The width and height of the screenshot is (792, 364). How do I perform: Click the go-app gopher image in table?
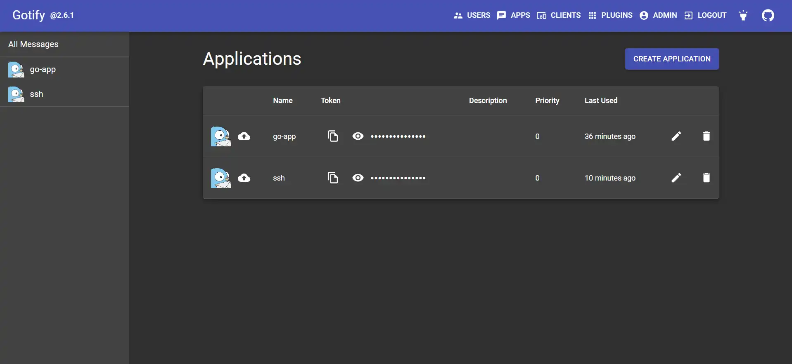(221, 136)
